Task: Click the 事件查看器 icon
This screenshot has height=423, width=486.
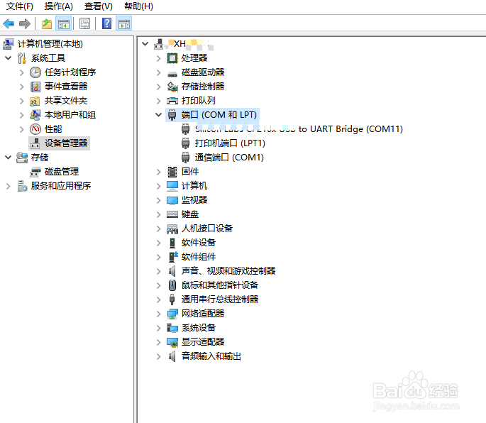Action: point(35,87)
